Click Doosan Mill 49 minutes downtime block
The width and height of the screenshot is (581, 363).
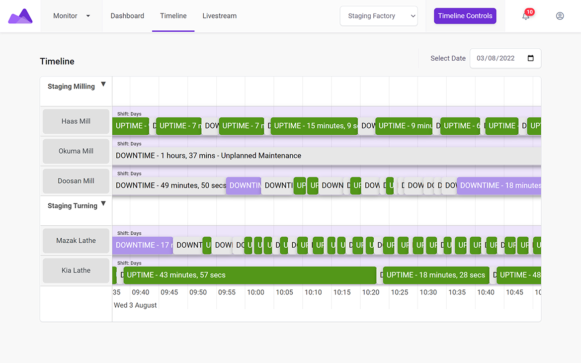(169, 185)
